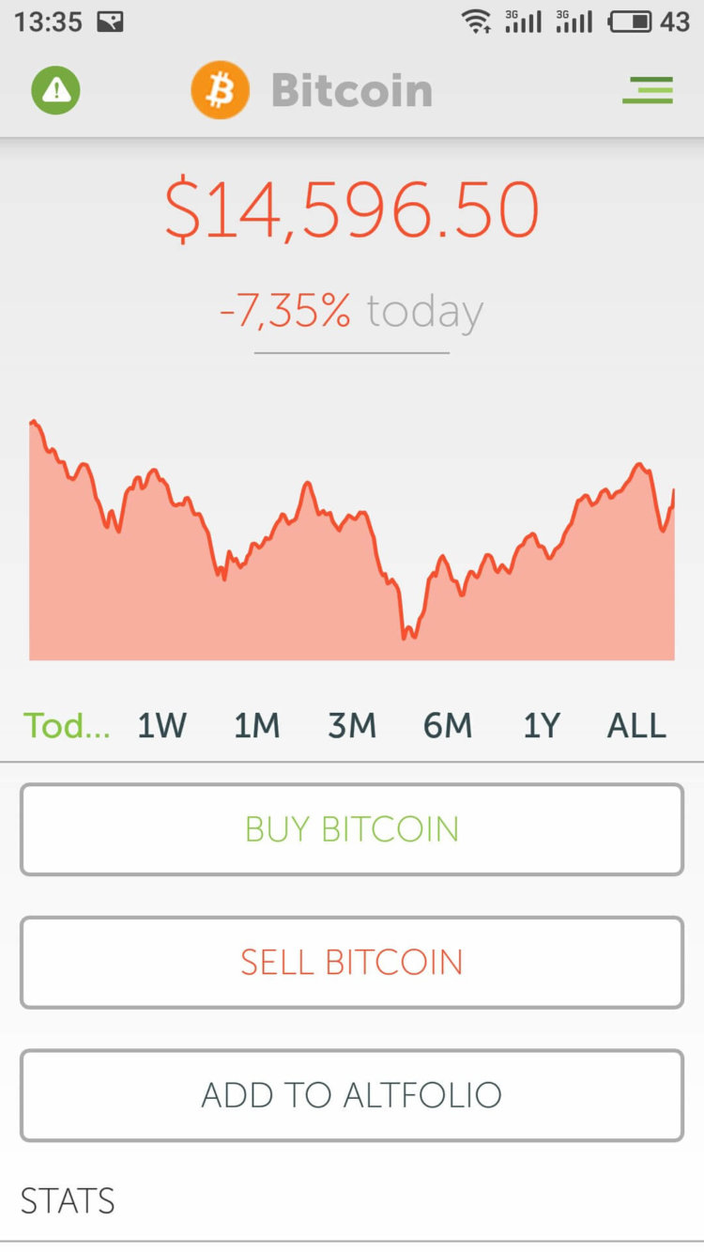The image size is (704, 1252).
Task: Switch chart to 1M range
Action: click(257, 726)
